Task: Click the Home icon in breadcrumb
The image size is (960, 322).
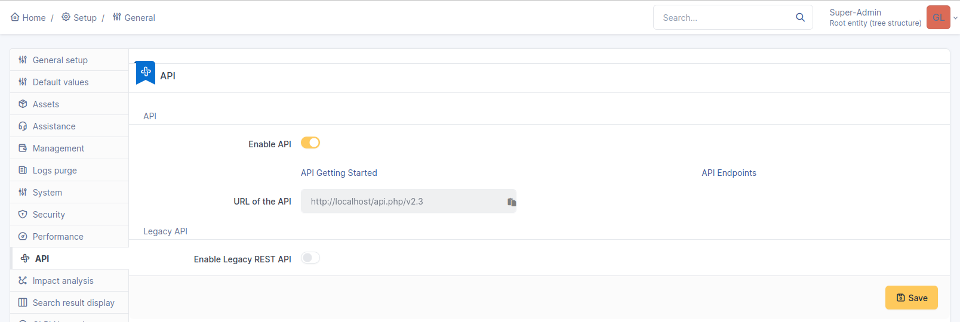Action: (x=15, y=17)
